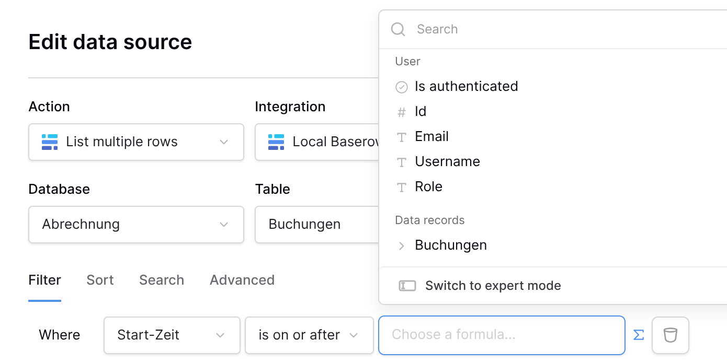This screenshot has width=727, height=363.
Task: Click the expert mode icon
Action: (407, 286)
